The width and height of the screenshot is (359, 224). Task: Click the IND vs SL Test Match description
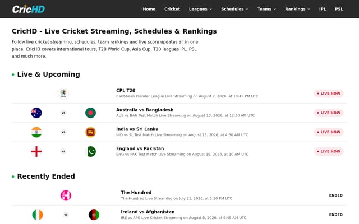[182, 135]
